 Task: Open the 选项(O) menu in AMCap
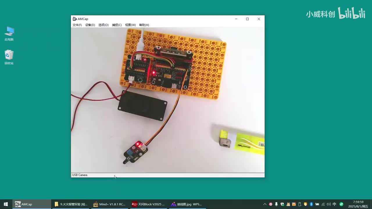[x=103, y=25]
